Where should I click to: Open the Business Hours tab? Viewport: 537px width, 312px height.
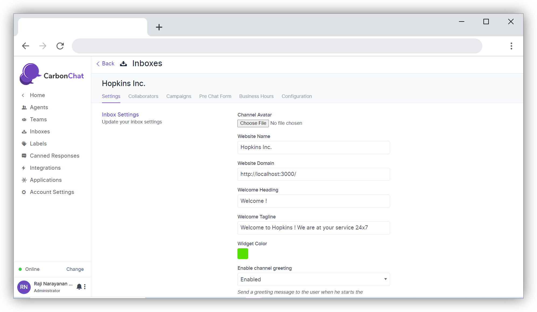(256, 96)
